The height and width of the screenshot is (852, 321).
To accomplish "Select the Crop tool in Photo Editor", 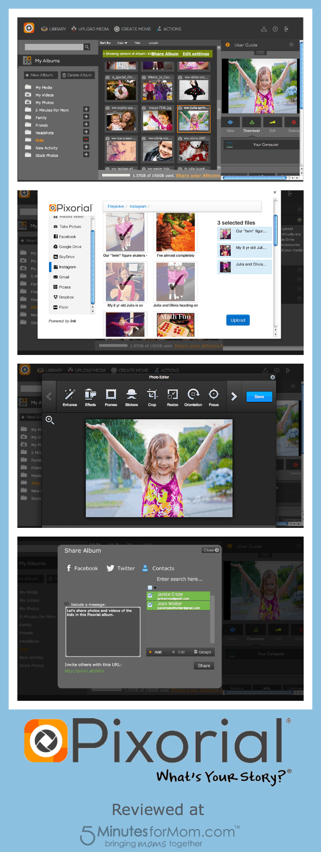I will click(x=152, y=397).
